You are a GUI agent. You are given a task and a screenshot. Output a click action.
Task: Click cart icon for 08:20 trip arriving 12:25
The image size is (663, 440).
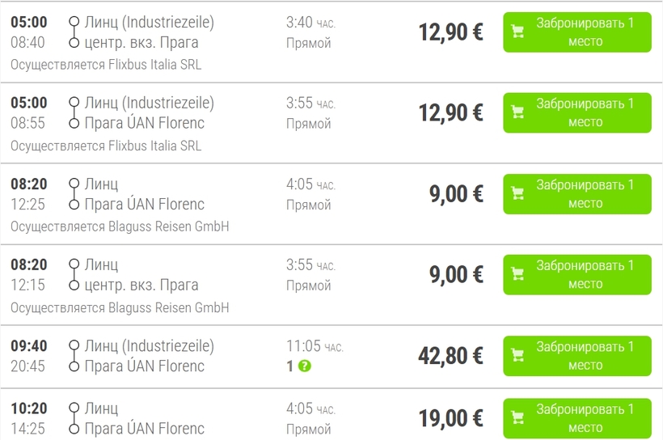tap(518, 194)
